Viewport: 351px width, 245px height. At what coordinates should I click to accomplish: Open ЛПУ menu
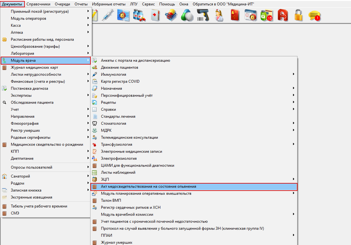134,4
